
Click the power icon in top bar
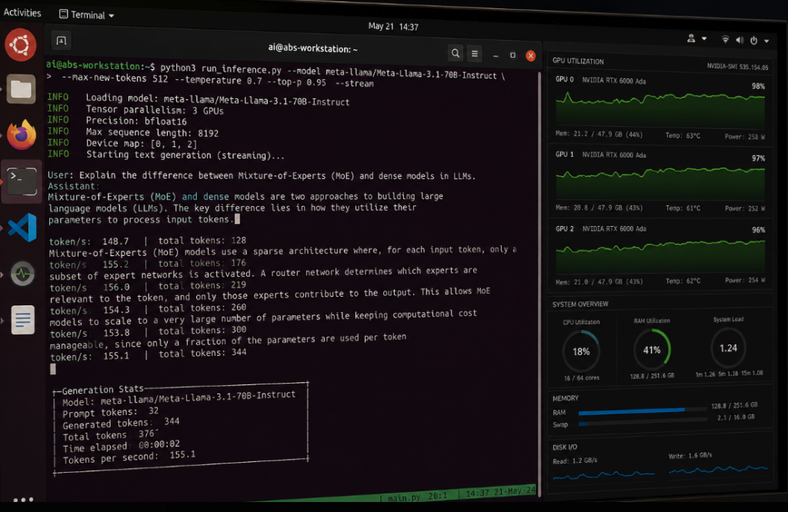click(x=754, y=41)
